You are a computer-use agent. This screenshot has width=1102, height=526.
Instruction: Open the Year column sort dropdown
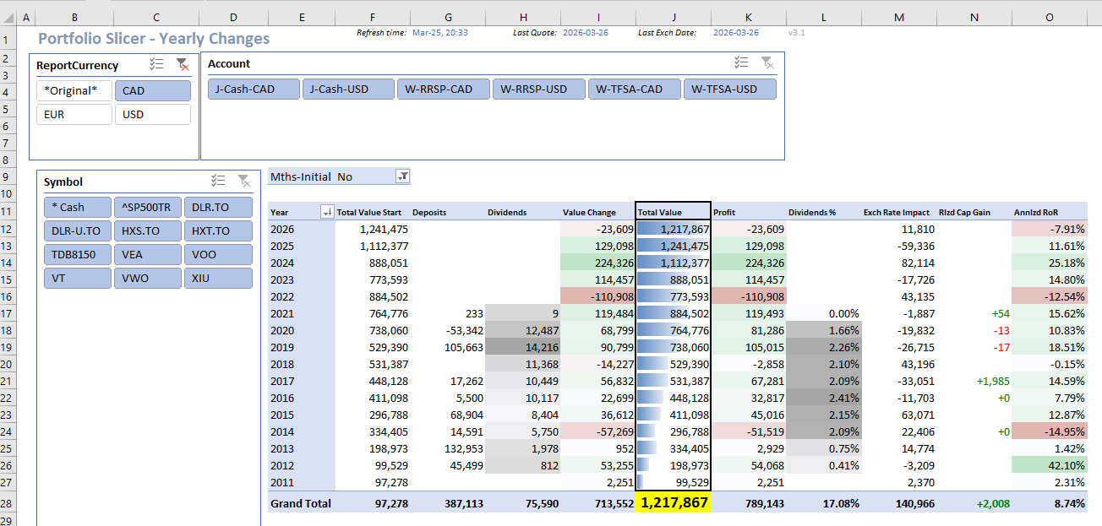coord(326,212)
